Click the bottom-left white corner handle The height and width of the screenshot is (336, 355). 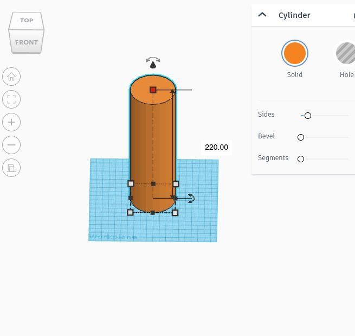tap(130, 212)
